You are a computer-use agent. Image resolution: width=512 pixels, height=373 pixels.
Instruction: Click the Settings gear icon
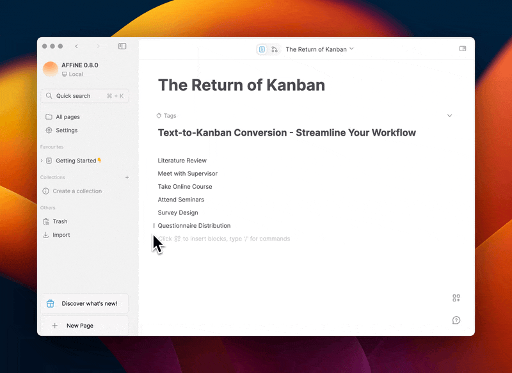(49, 131)
